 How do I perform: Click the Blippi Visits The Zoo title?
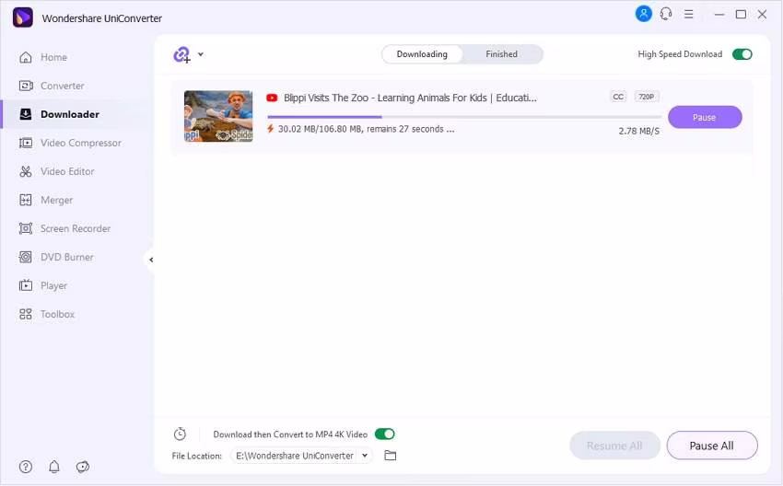click(410, 98)
